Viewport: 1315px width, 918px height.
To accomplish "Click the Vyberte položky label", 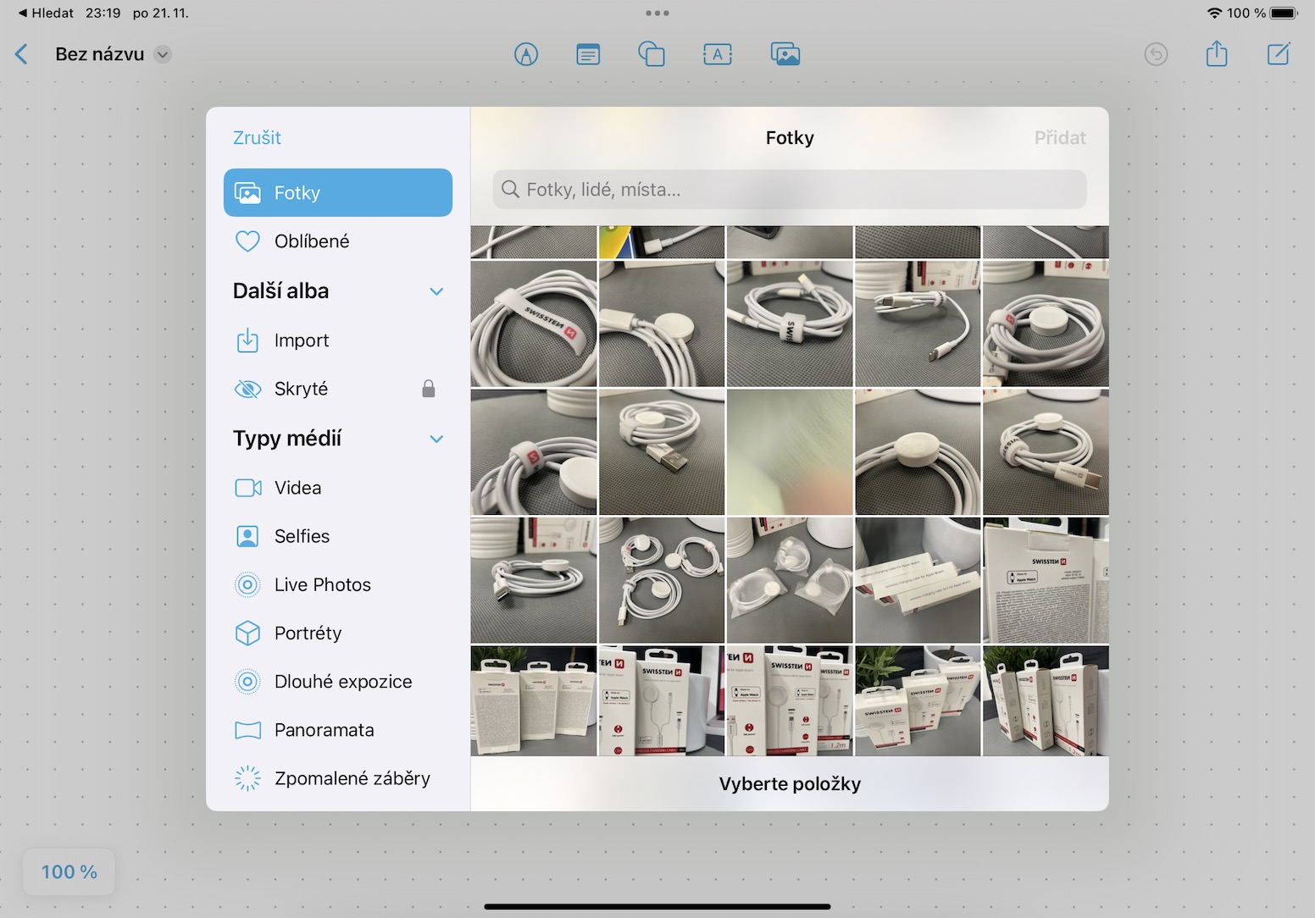I will click(790, 784).
